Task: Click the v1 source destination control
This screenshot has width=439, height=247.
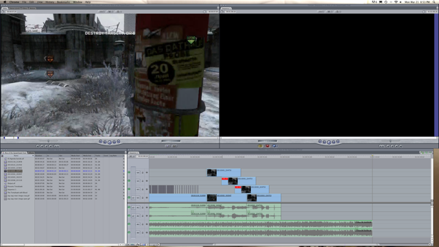Action: [x=133, y=198]
